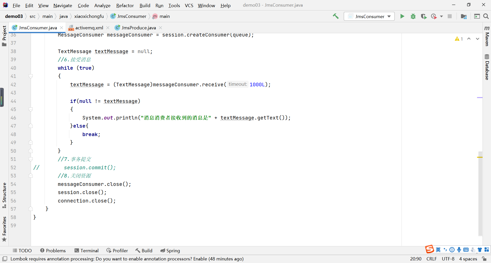Click the warning indicator in editor corner
The height and width of the screenshot is (263, 491).
(459, 39)
